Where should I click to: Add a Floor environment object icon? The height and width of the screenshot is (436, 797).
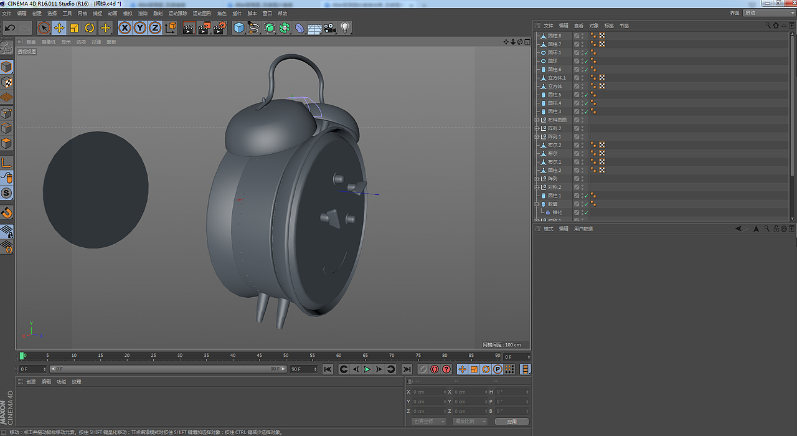click(x=314, y=27)
